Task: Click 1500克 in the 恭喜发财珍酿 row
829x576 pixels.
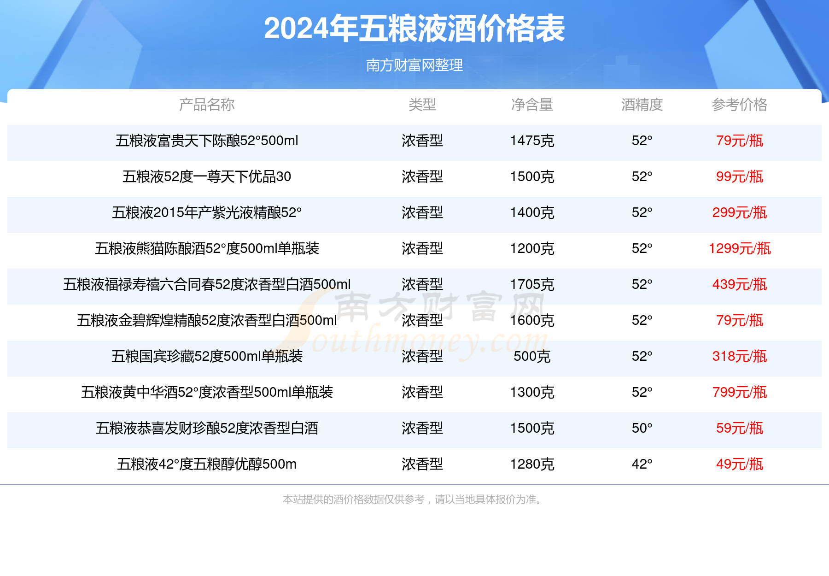Action: point(532,429)
